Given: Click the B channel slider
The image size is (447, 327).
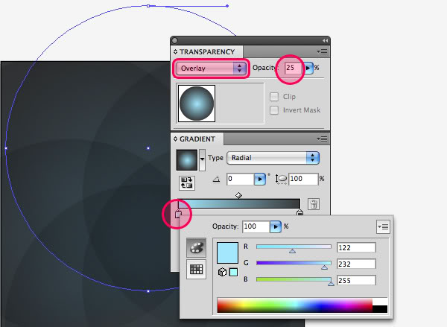Looking at the screenshot, I should tap(294, 279).
